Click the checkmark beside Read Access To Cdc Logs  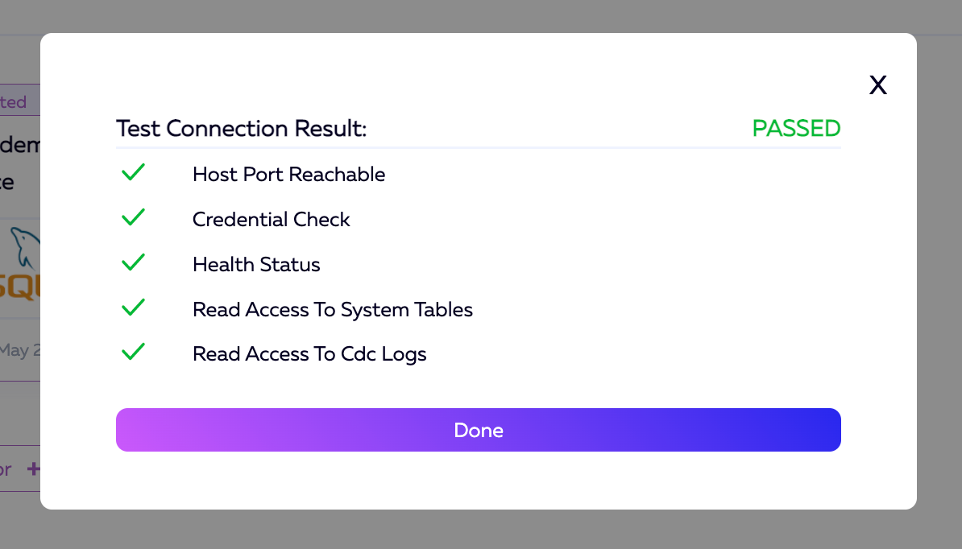(x=133, y=353)
